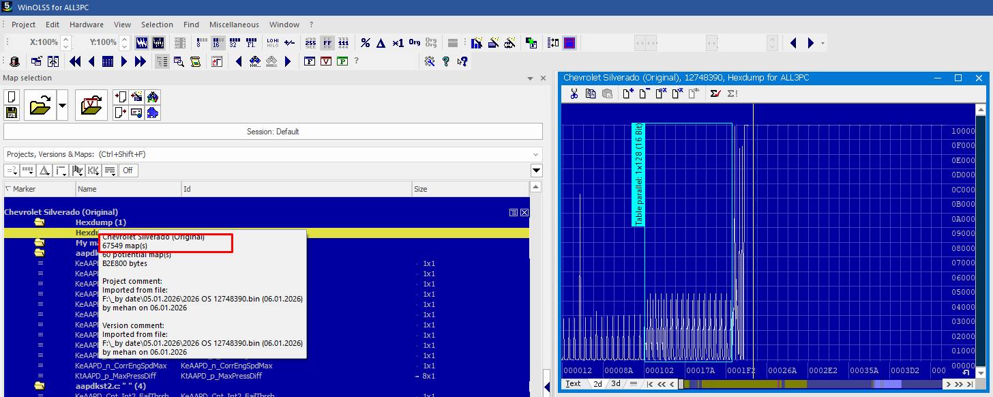The height and width of the screenshot is (397, 993).
Task: Open the KK filter dropdown
Action: point(93,171)
